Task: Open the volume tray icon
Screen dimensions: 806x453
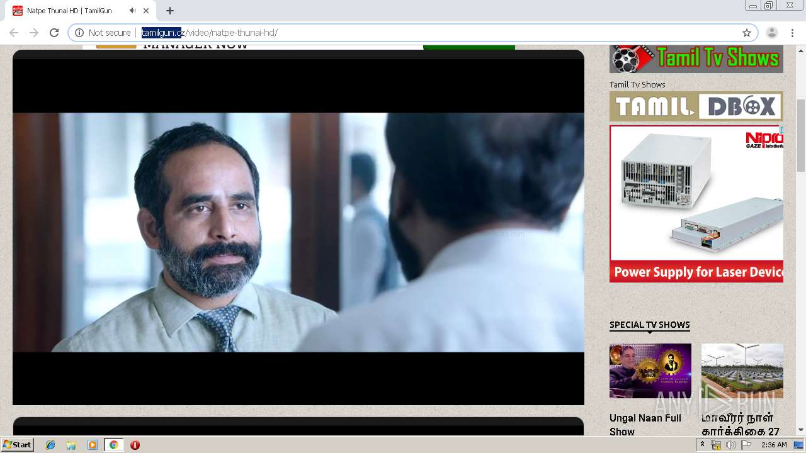Action: [730, 445]
